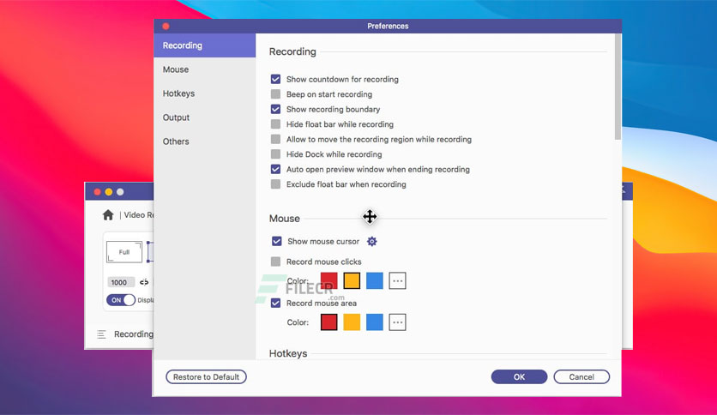This screenshot has width=717, height=415.
Task: Switch to the Hotkeys tab
Action: (x=204, y=93)
